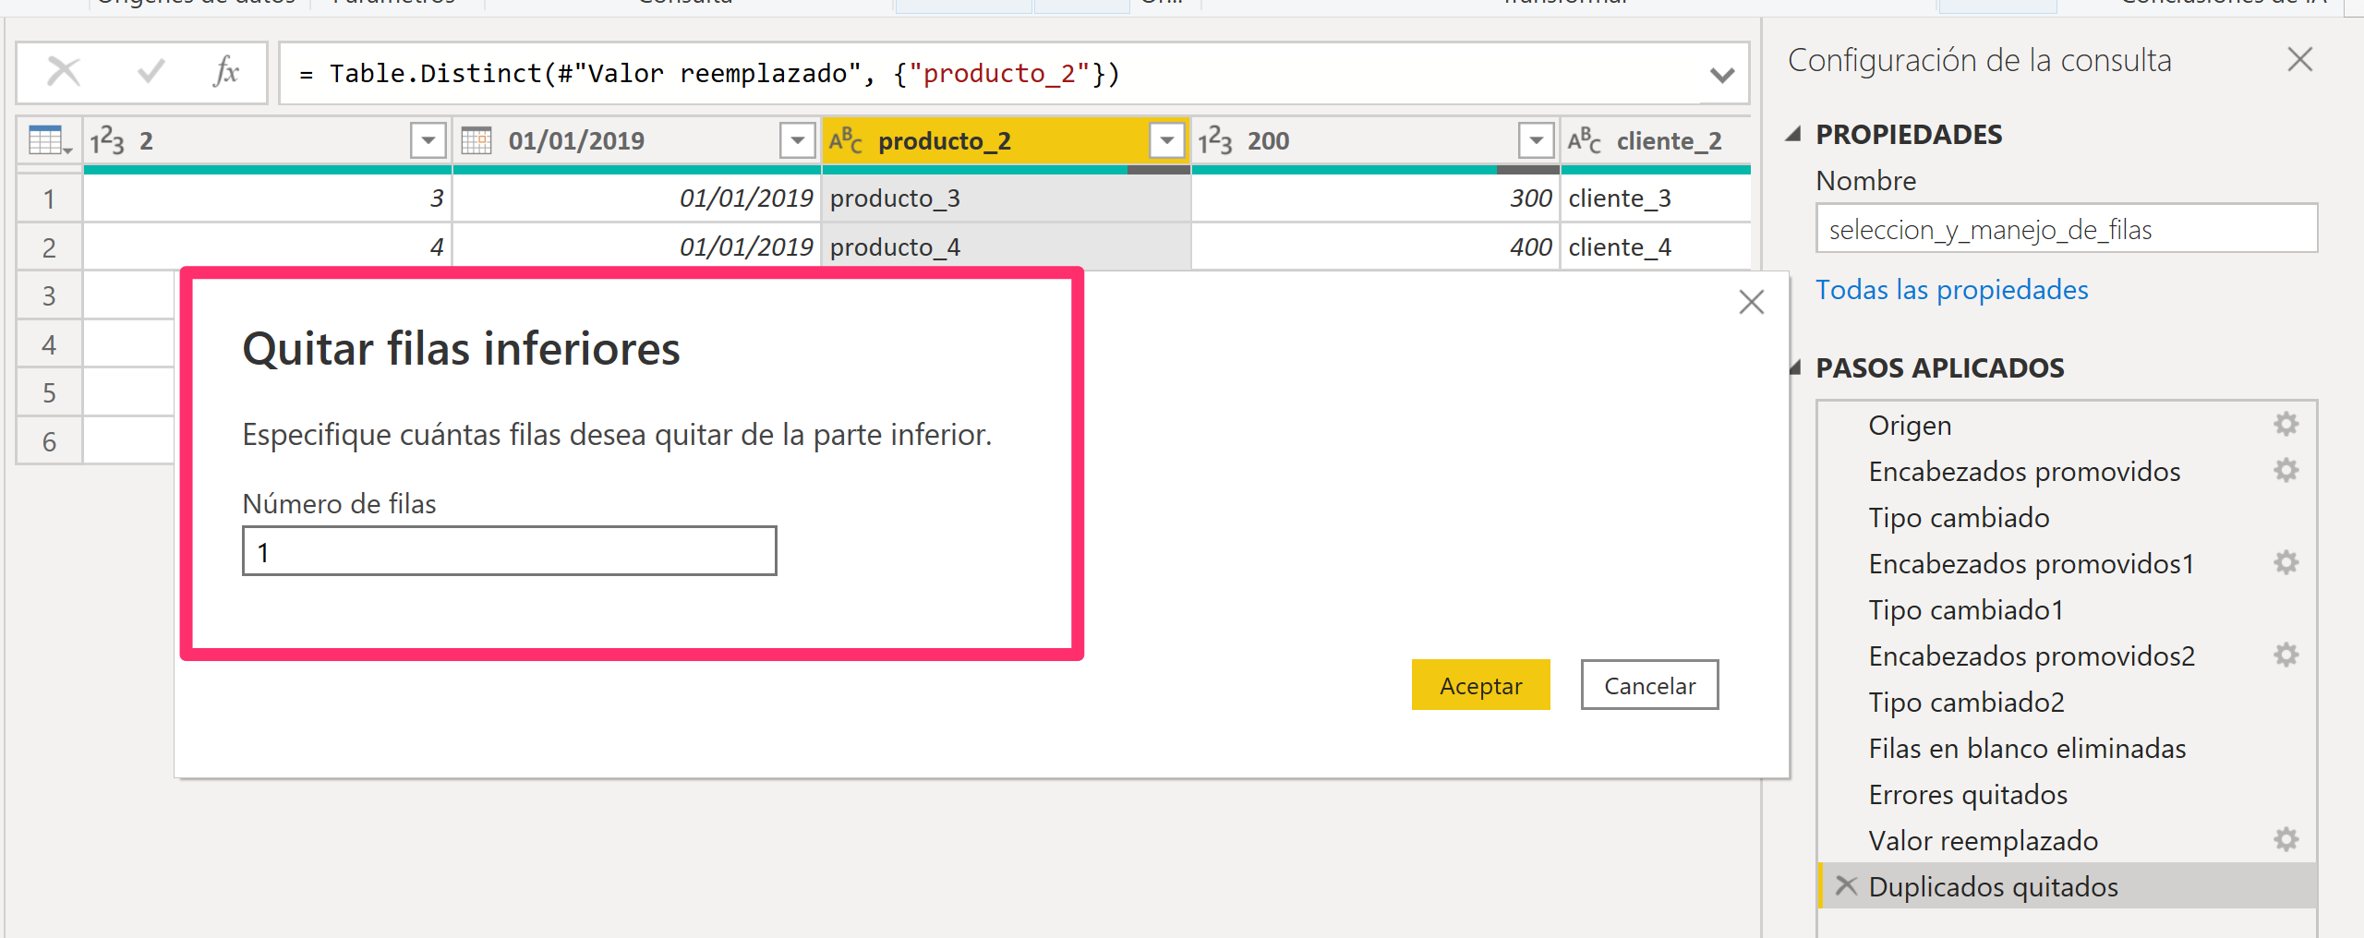Select the Encabezados promovidos step
The height and width of the screenshot is (938, 2364).
pyautogui.click(x=2067, y=471)
